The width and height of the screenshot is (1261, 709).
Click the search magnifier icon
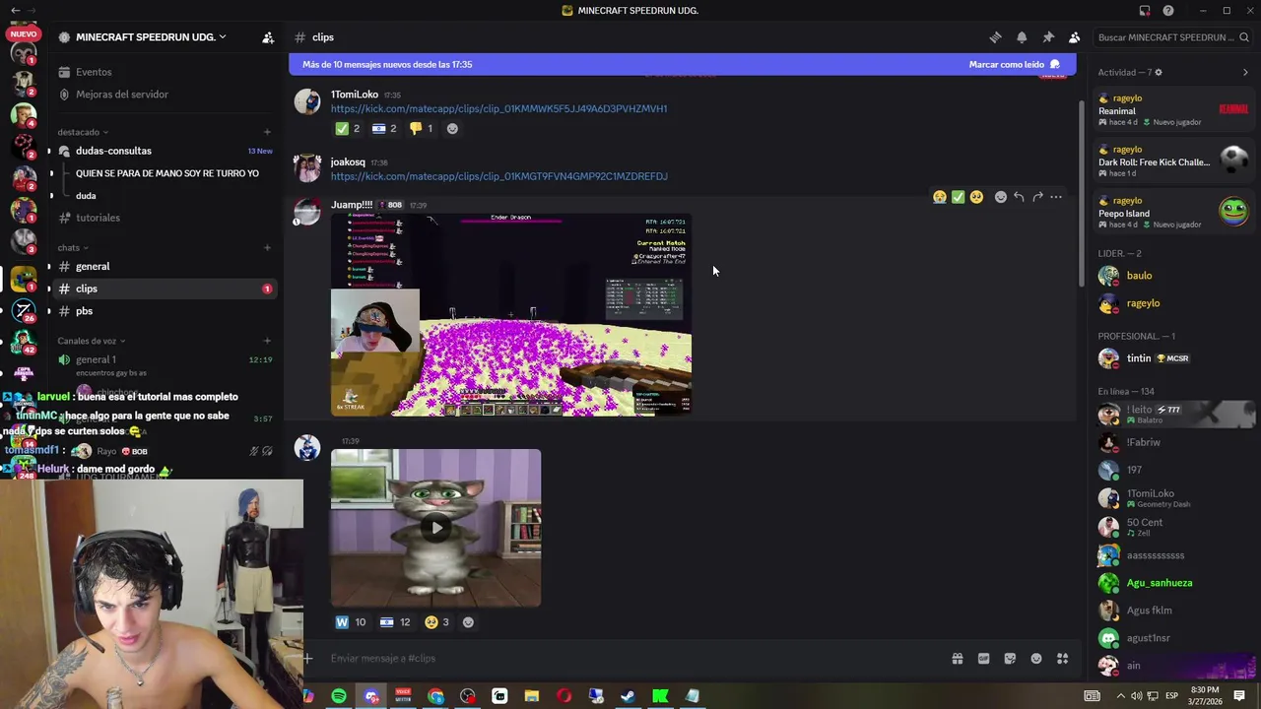coord(1244,37)
